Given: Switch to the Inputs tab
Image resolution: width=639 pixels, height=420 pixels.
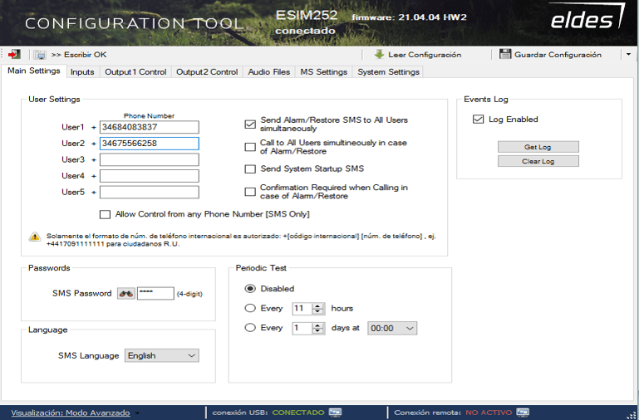Looking at the screenshot, I should click(x=82, y=72).
